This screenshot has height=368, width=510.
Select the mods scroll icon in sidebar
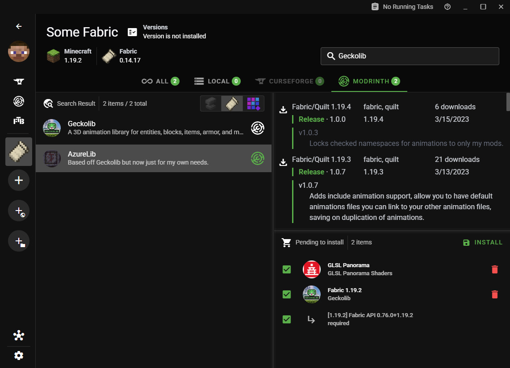[18, 152]
